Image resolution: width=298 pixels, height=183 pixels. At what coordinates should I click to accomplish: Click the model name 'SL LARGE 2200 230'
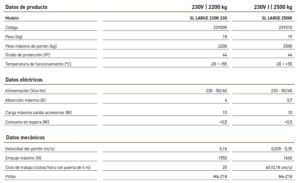[208, 18]
